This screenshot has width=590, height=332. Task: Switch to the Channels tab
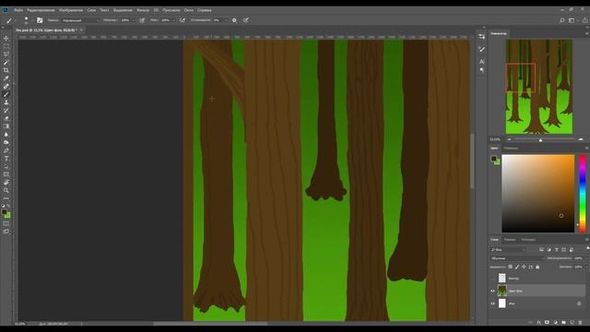[x=510, y=240]
